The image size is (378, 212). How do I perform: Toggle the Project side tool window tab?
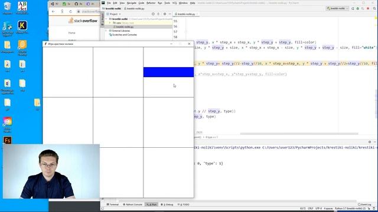coord(102,19)
